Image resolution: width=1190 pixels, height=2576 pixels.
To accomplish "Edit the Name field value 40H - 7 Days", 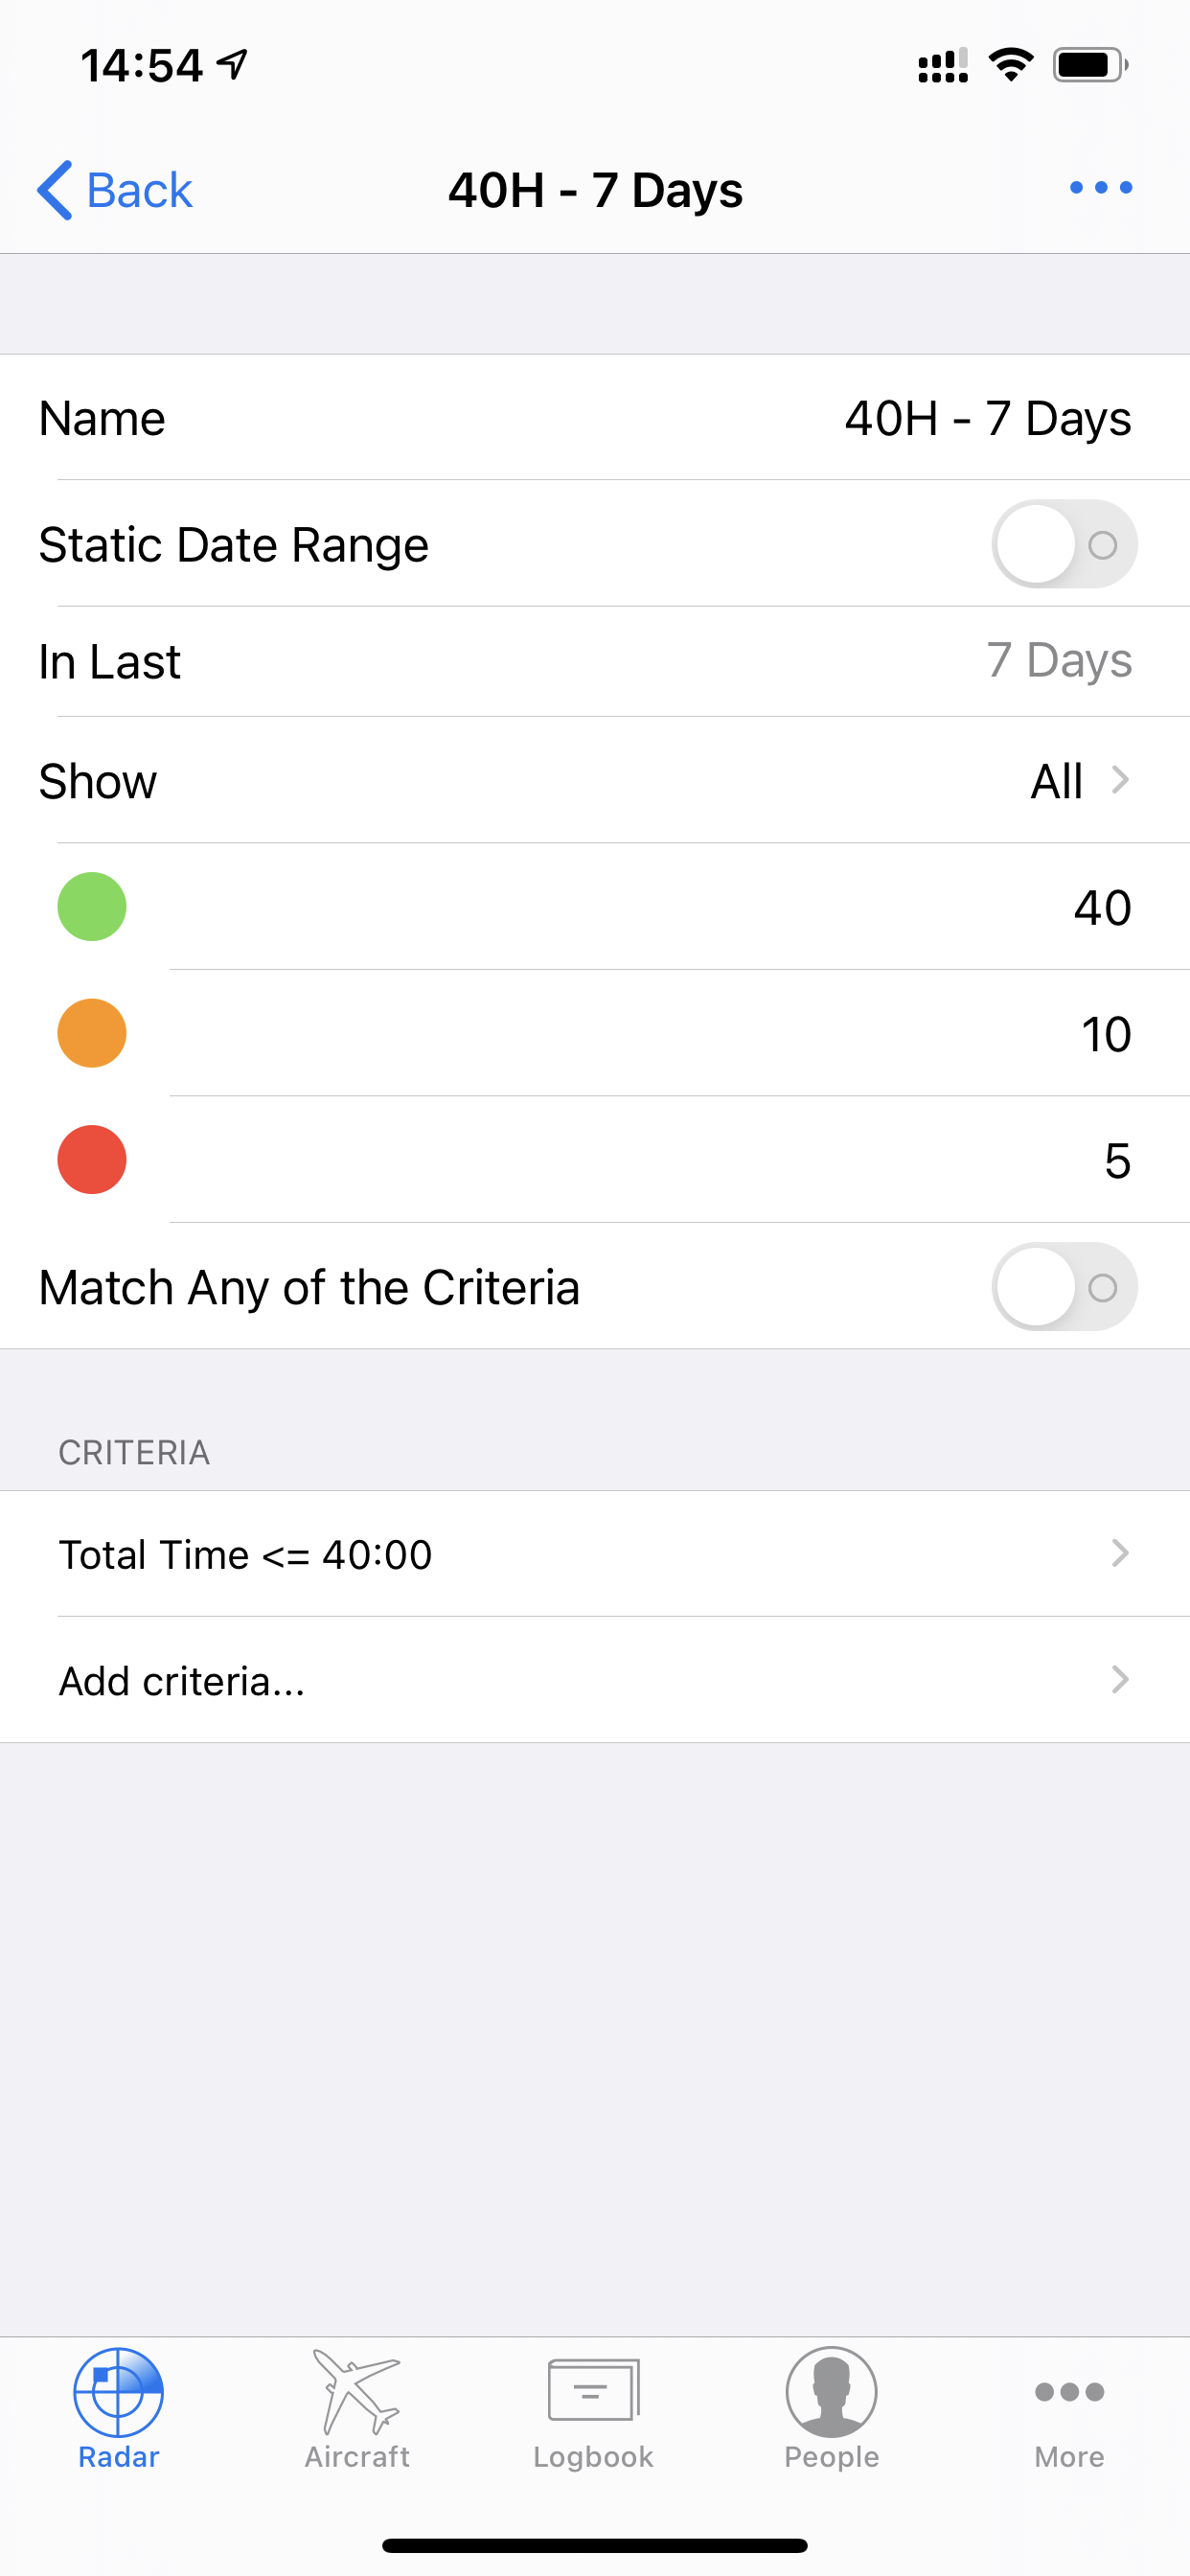I will click(988, 418).
